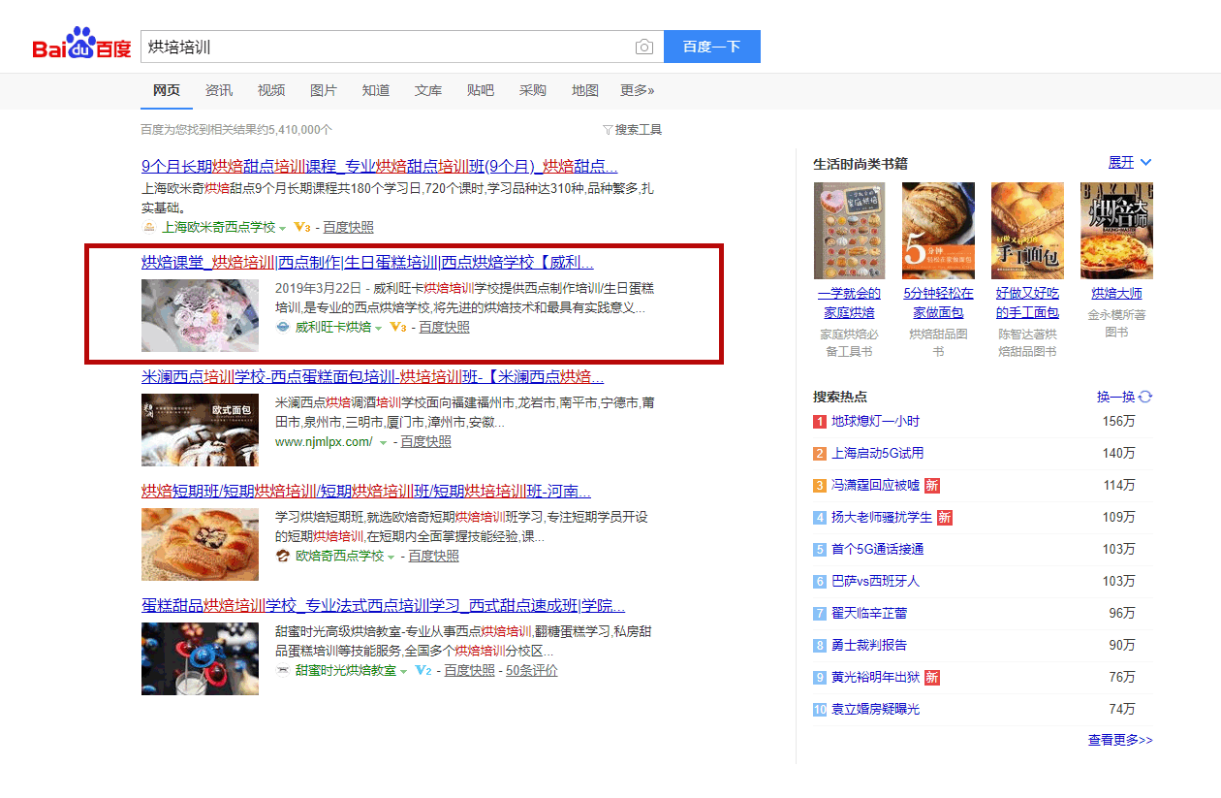Open the 蛋糕甜品烘焙培训学校 result title
This screenshot has height=798, width=1221.
[384, 606]
